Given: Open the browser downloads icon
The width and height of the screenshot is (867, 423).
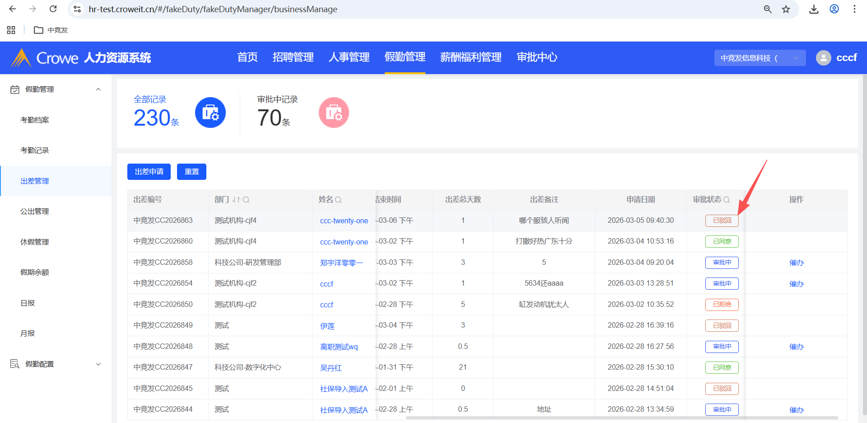Looking at the screenshot, I should tap(814, 9).
